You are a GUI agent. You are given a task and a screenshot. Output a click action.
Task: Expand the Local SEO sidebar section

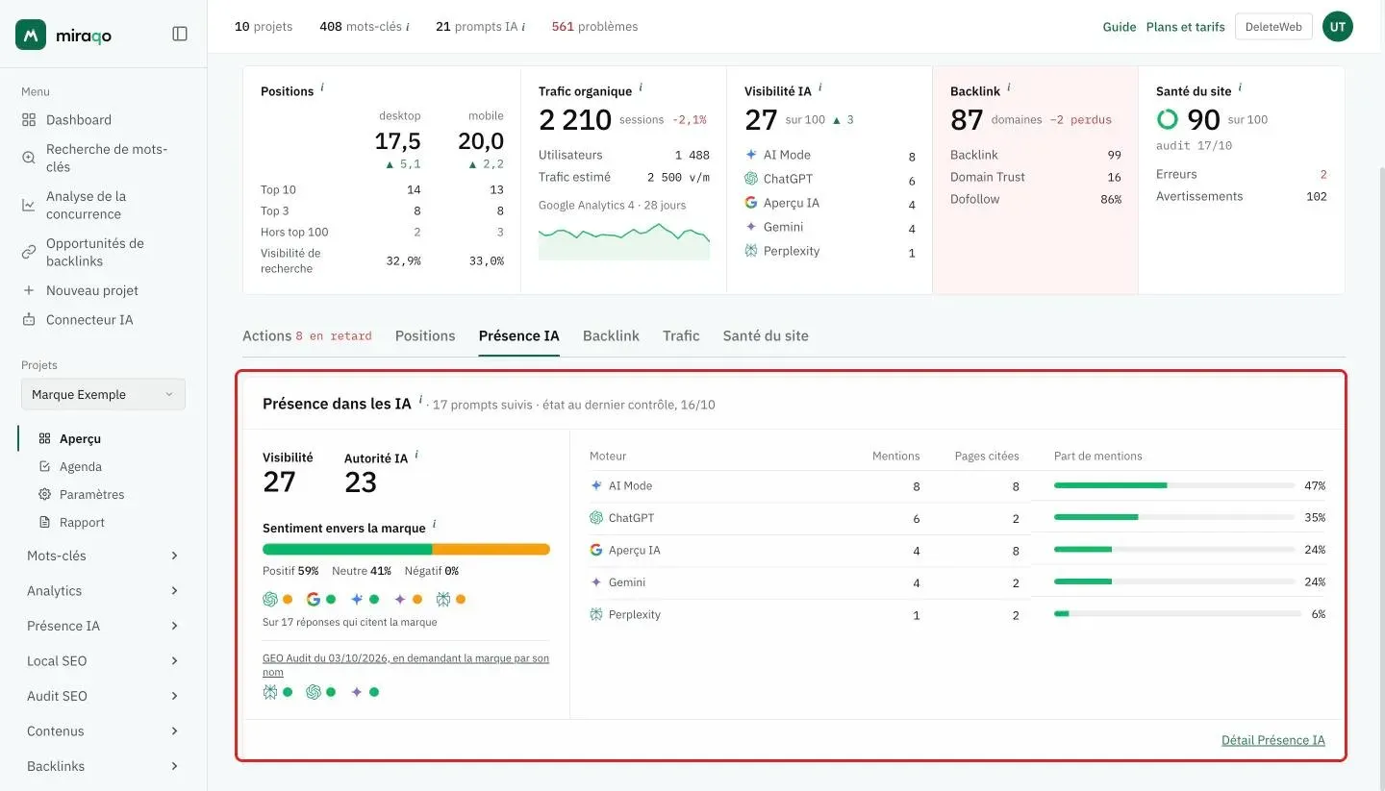click(x=103, y=661)
